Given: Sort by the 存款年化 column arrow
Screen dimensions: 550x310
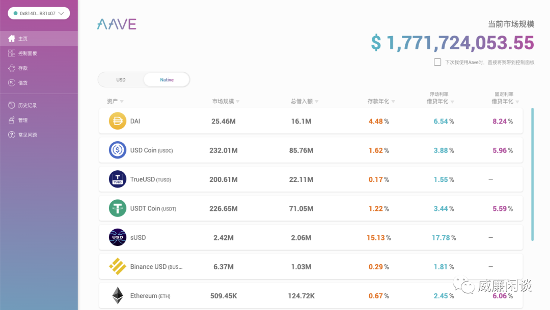Looking at the screenshot, I should (x=393, y=102).
